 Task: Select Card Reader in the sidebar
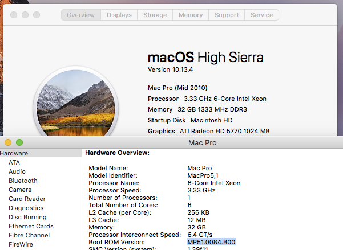27,199
